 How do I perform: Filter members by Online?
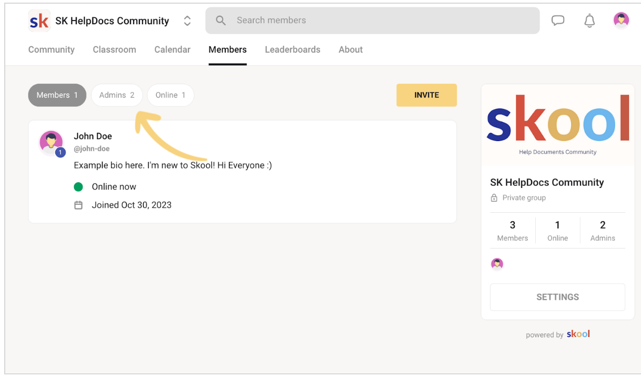pyautogui.click(x=171, y=95)
